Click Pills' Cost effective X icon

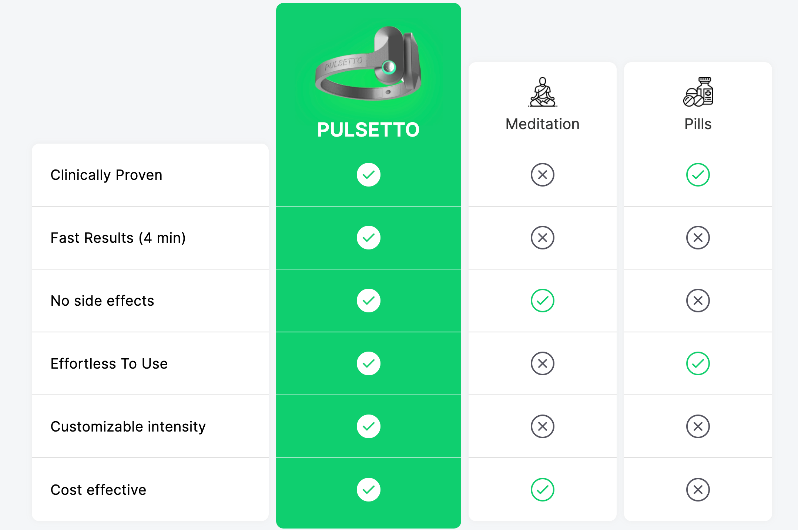pos(698,490)
